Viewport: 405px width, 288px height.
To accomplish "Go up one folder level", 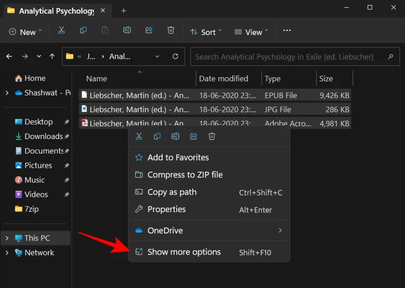I will tap(52, 56).
